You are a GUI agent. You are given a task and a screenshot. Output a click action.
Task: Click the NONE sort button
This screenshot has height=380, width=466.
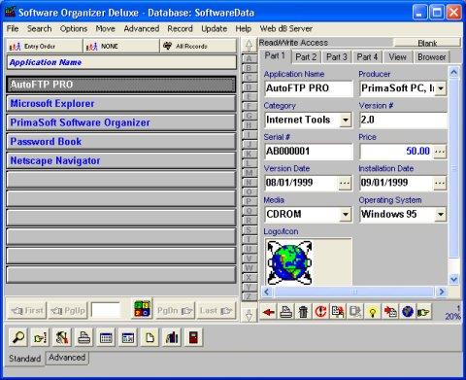[121, 46]
